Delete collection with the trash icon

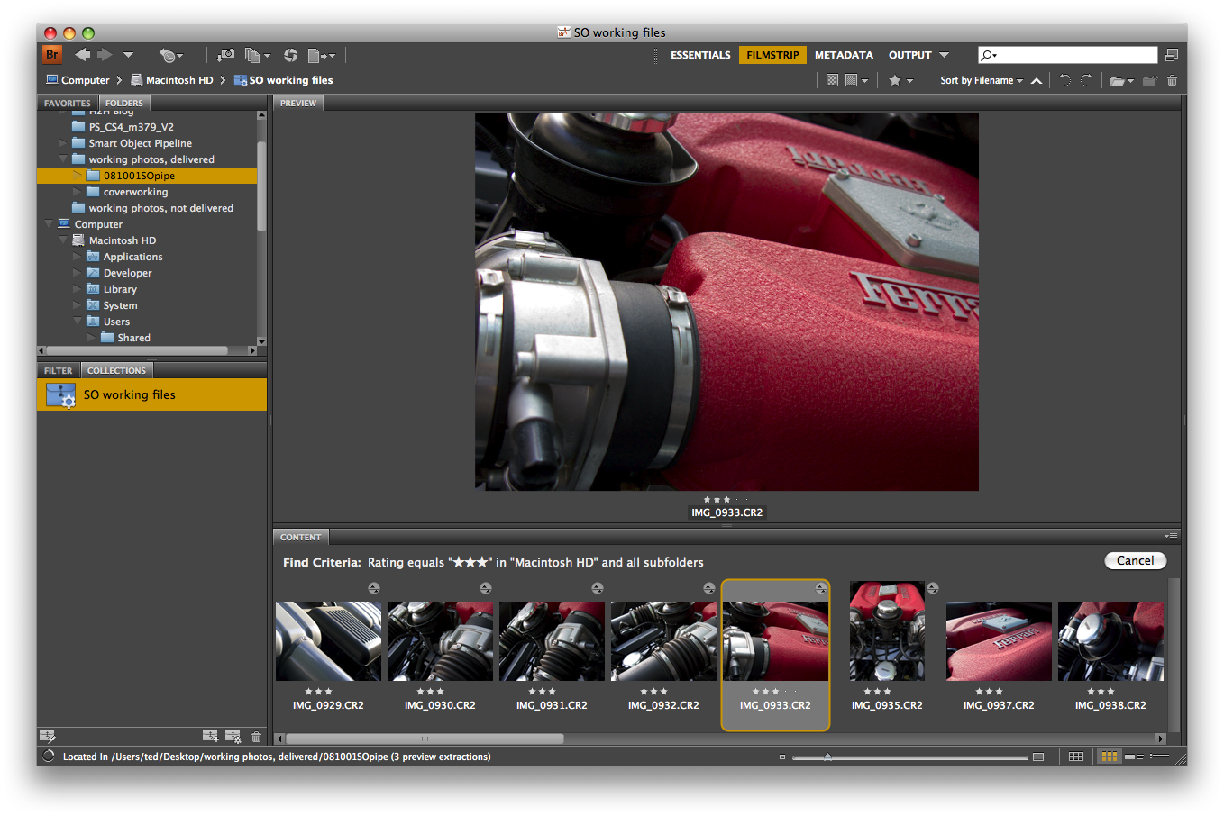pos(256,737)
